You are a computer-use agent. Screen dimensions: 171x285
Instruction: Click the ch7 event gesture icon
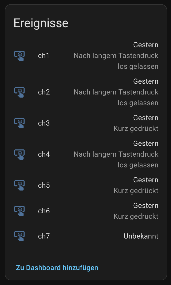click(19, 236)
